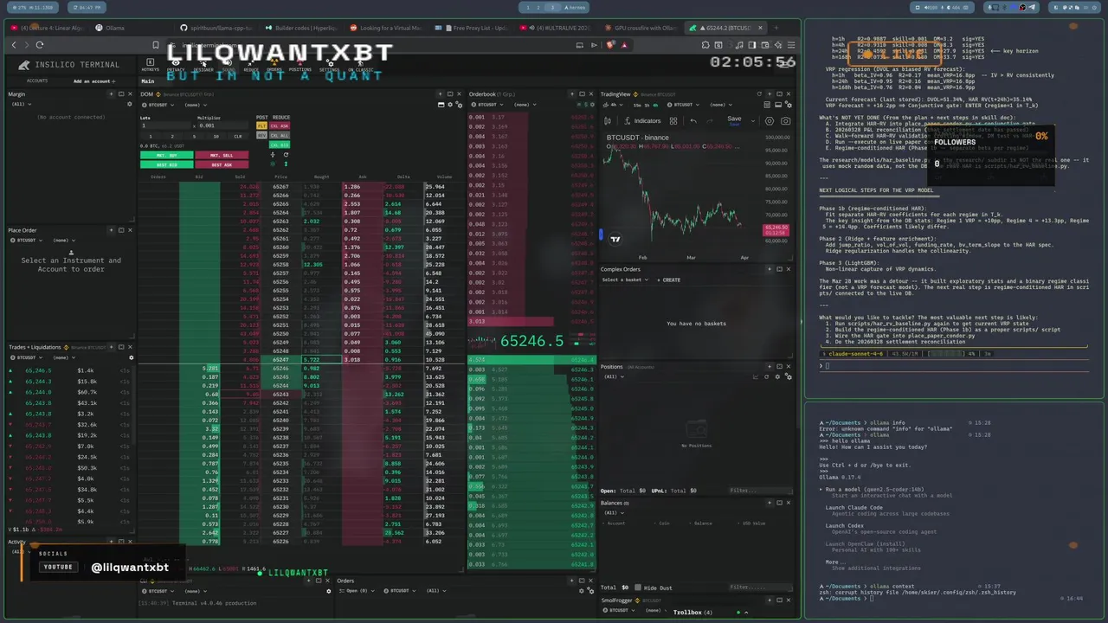Click the Lots input field
Viewport: 1108px width, 623px height.
pos(165,125)
